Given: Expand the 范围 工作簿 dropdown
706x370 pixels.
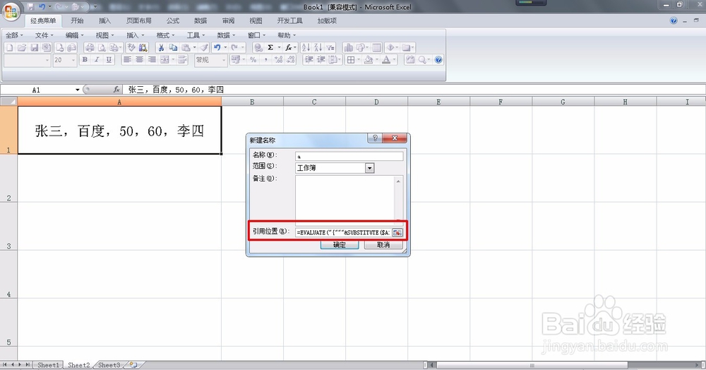Looking at the screenshot, I should point(370,168).
